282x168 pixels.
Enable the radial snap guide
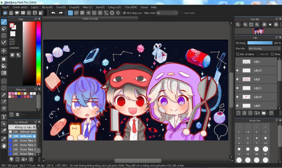point(94,13)
